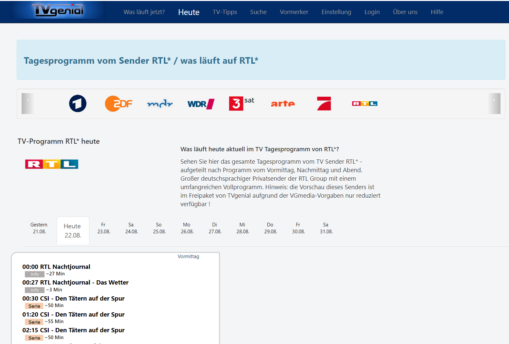Open the 01:20 CSI episode entry
Image resolution: width=509 pixels, height=344 pixels.
[73, 315]
